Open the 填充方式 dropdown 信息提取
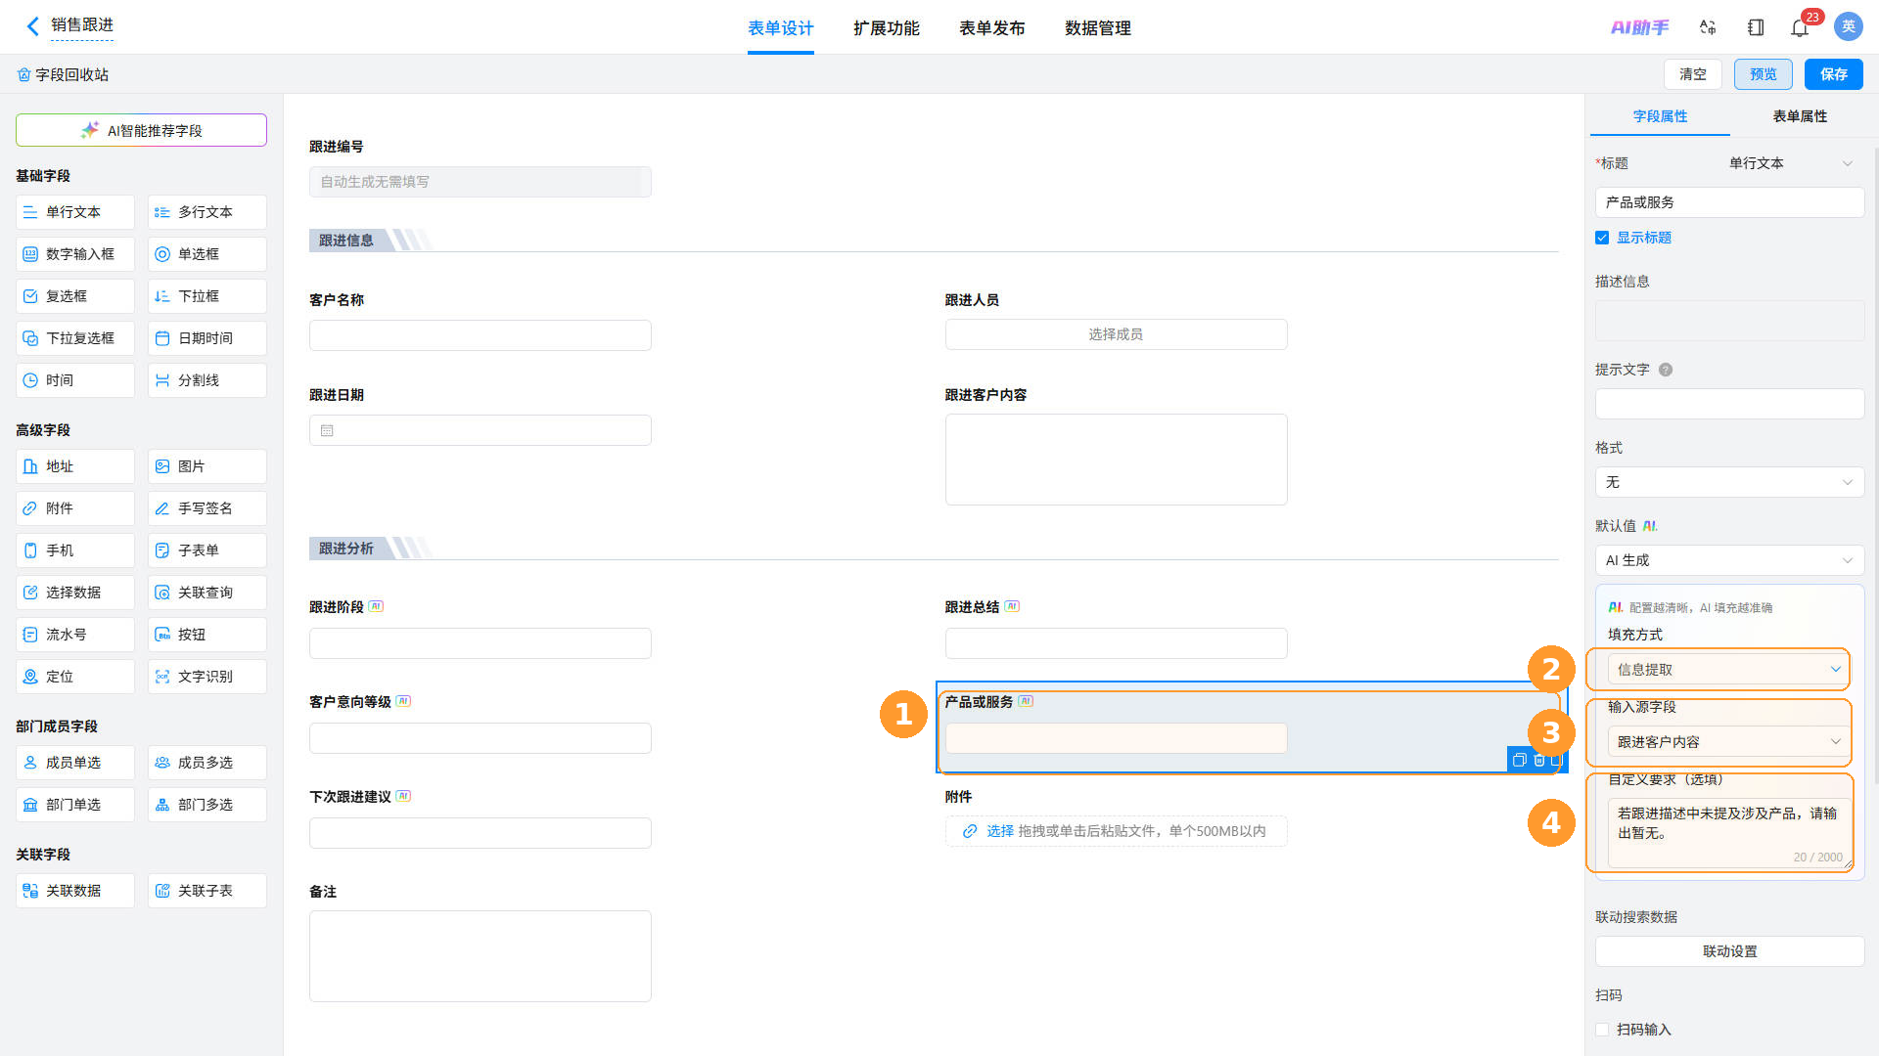The width and height of the screenshot is (1879, 1056). pos(1728,670)
